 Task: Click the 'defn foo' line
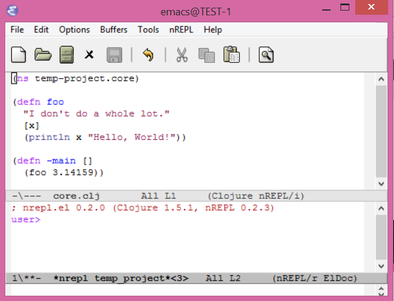coord(38,102)
